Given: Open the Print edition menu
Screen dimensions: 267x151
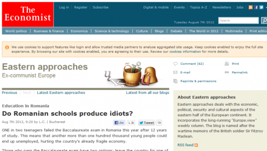Looking at the screenshot, I should pyautogui.click(x=258, y=31).
